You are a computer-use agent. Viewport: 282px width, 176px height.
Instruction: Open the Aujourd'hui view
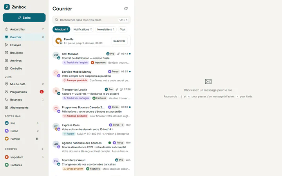pos(24,29)
